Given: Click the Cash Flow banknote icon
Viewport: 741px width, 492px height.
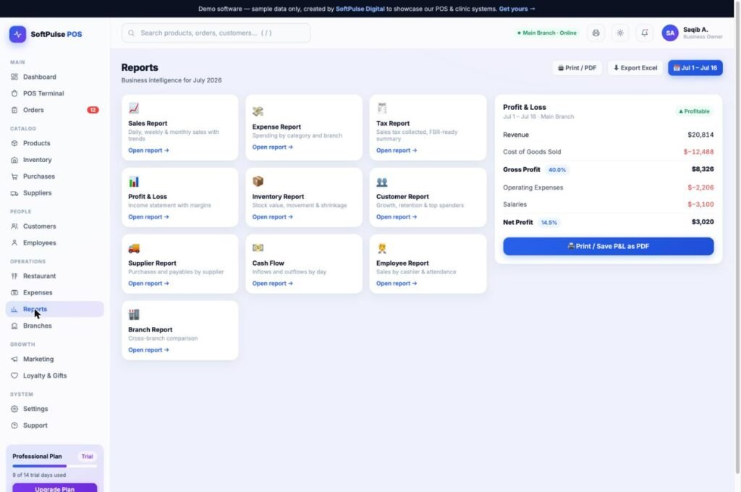Looking at the screenshot, I should coord(258,248).
